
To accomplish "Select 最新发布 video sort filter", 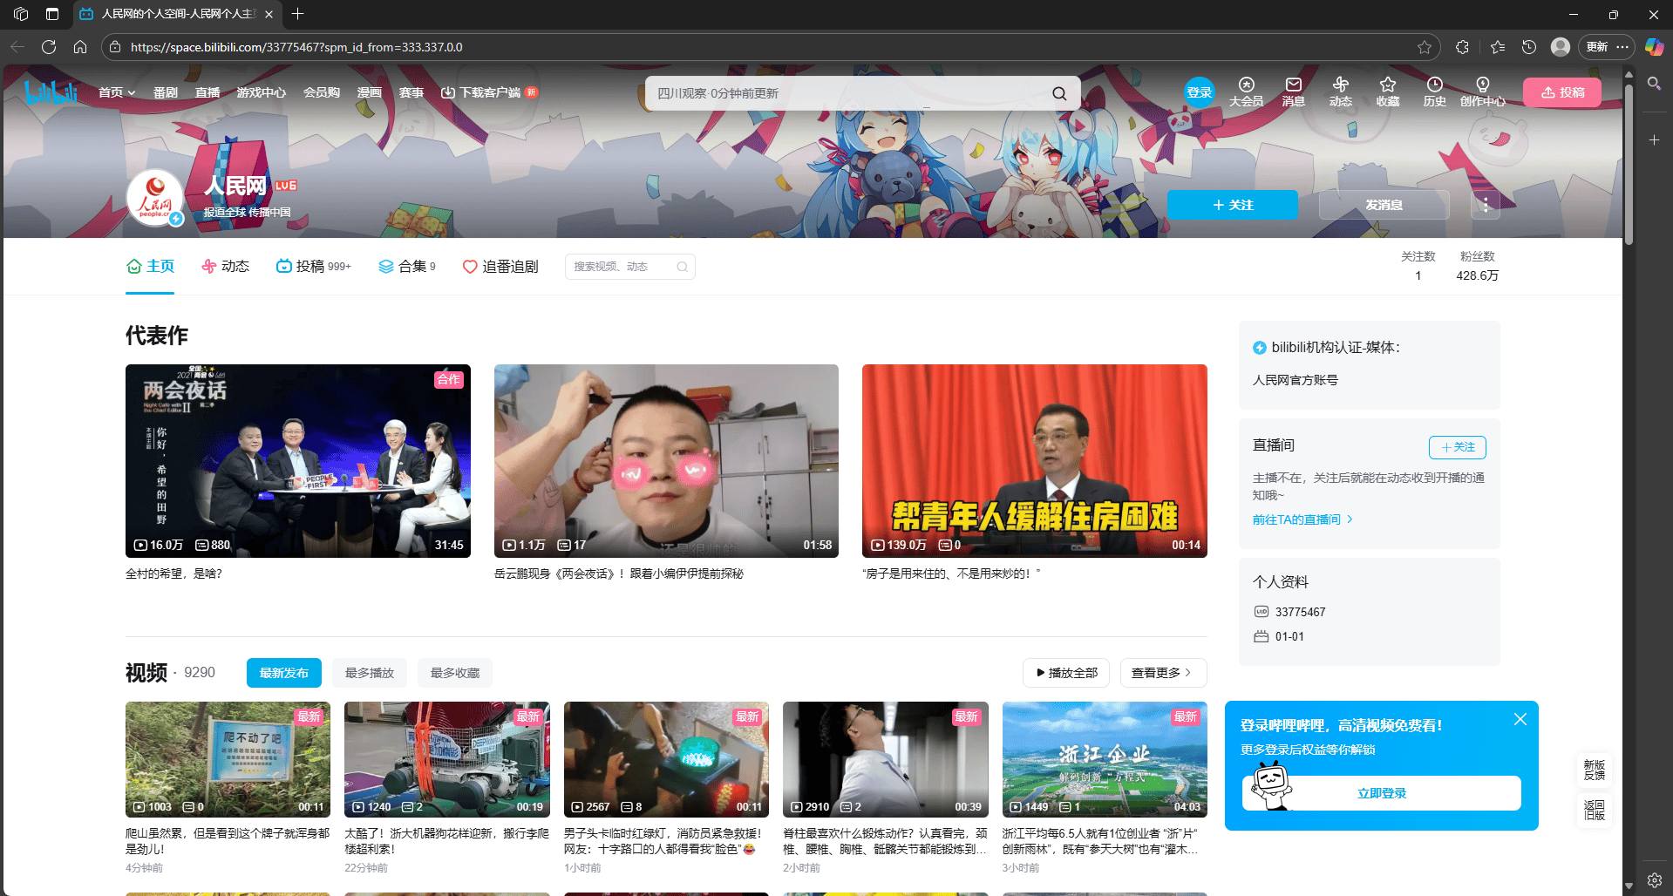I will click(284, 673).
